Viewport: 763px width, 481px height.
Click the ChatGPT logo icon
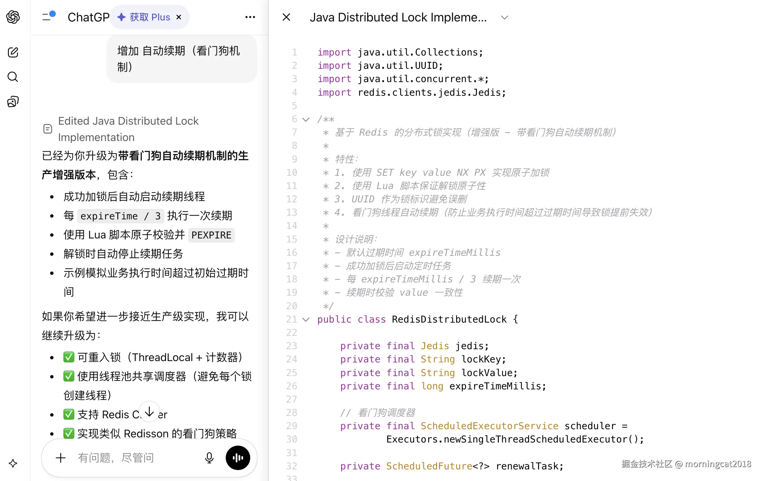(x=13, y=17)
